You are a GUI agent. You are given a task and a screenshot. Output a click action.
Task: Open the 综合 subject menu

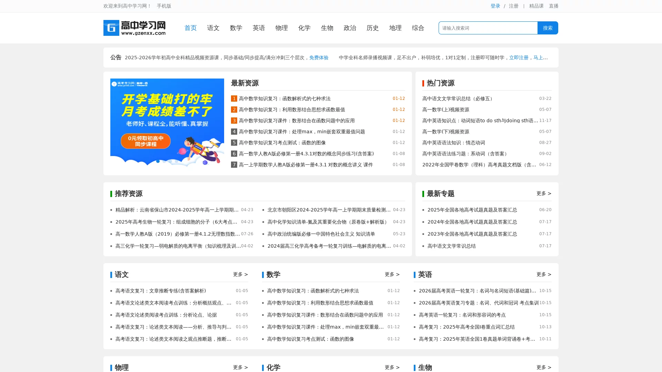click(x=418, y=28)
